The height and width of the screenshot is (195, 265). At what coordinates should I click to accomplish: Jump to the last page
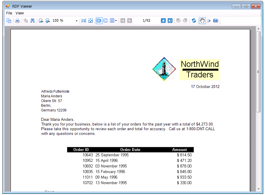(x=170, y=21)
